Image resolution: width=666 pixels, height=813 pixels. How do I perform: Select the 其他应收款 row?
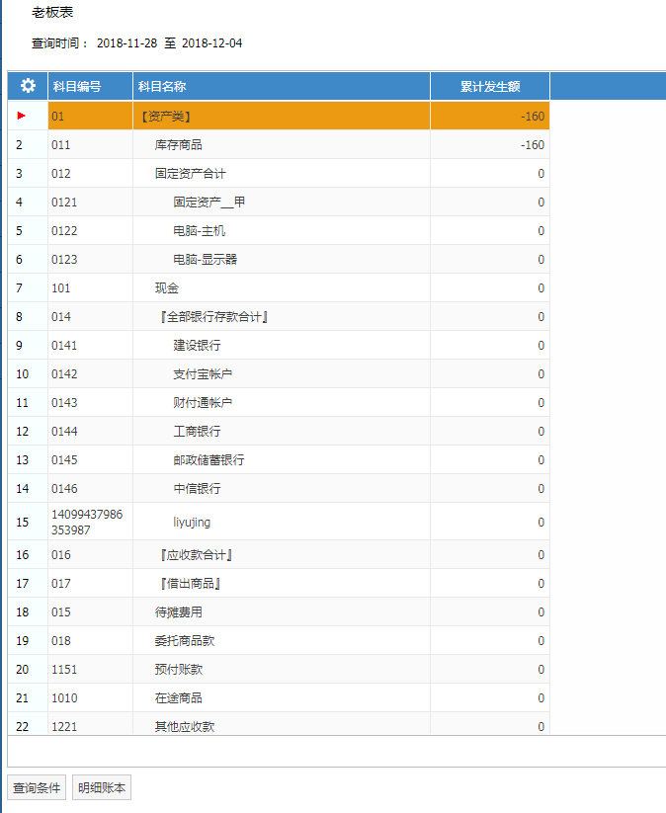click(279, 725)
